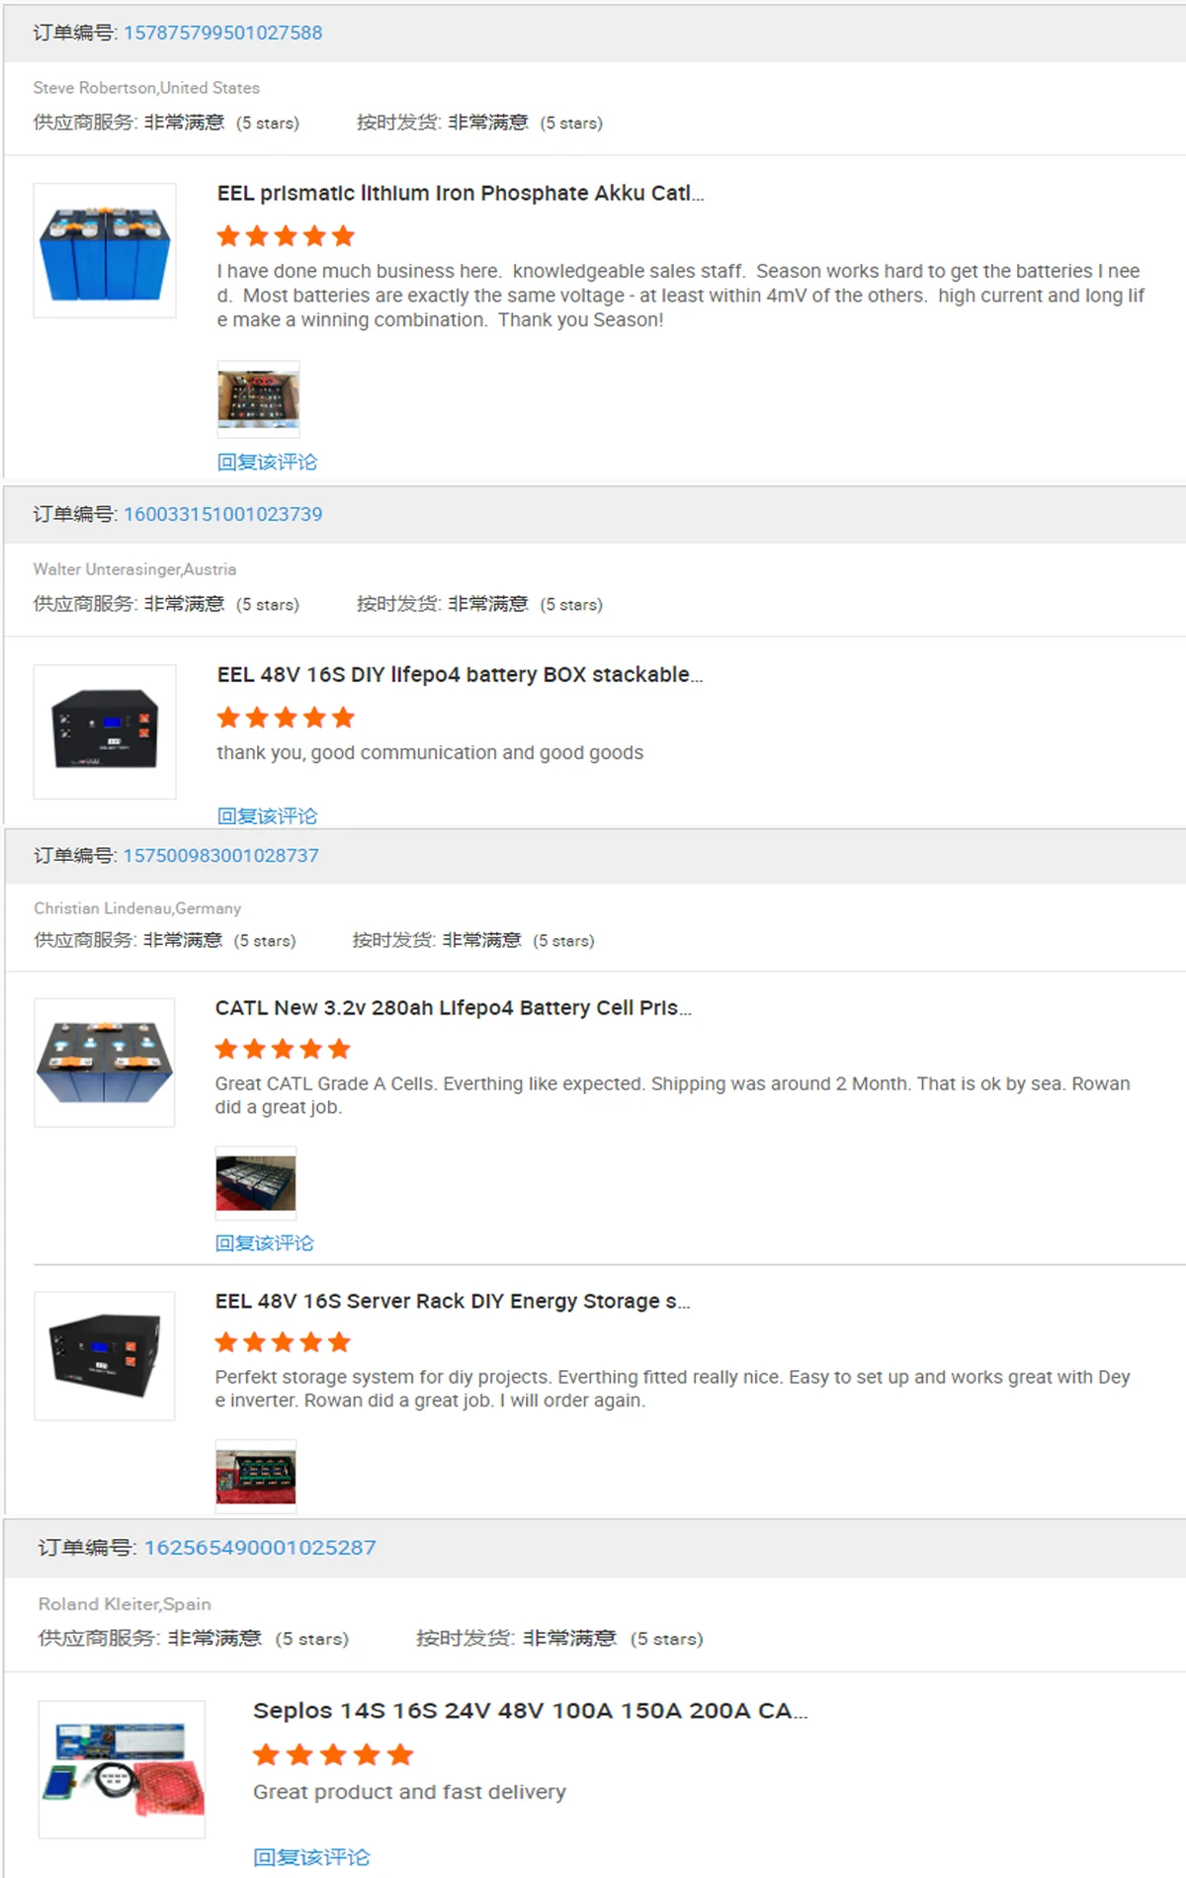The image size is (1186, 1878).
Task: Open the EEL prismatic lithium Iron Phosphate title
Action: click(461, 193)
